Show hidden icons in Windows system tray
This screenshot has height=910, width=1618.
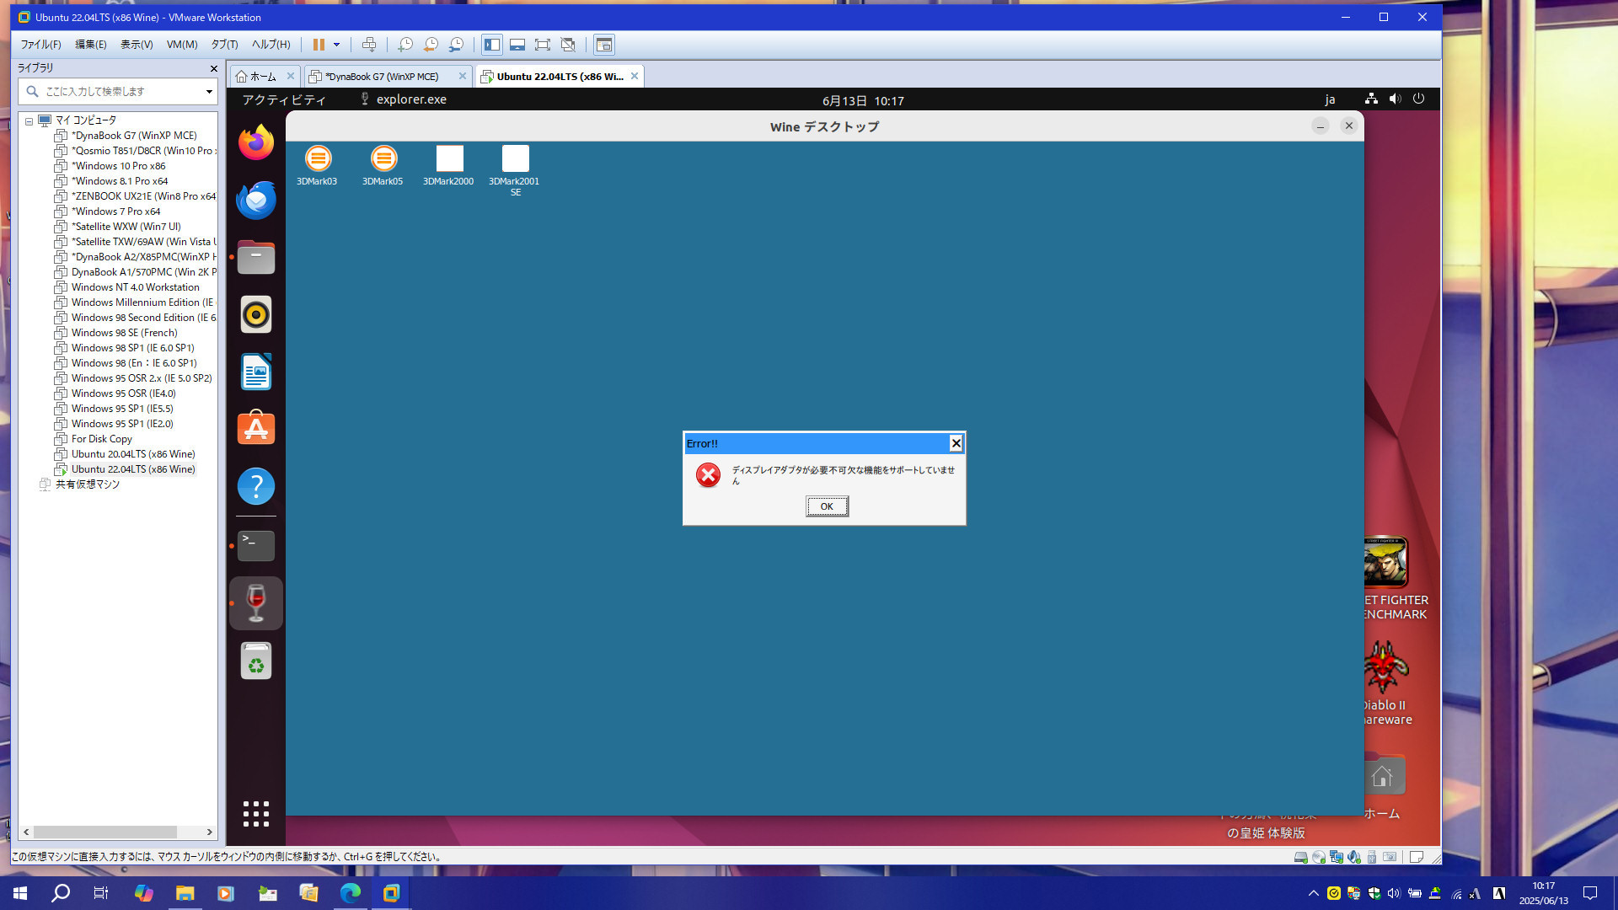point(1313,893)
